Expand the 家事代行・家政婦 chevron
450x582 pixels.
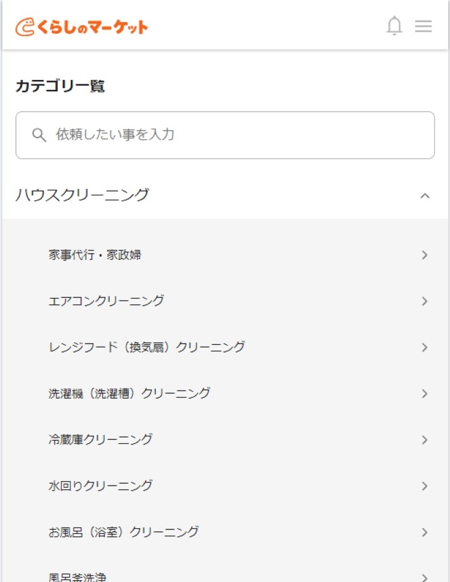pyautogui.click(x=424, y=255)
